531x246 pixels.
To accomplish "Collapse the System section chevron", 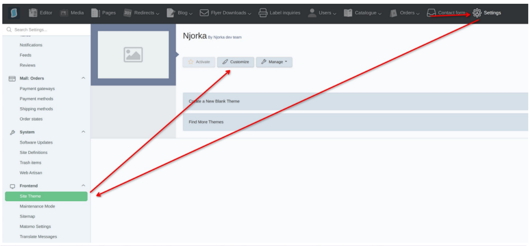I will [83, 132].
